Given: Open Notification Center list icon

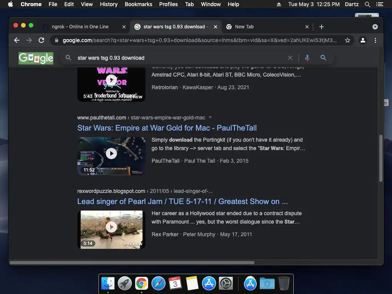Looking at the screenshot, I should [x=379, y=4].
